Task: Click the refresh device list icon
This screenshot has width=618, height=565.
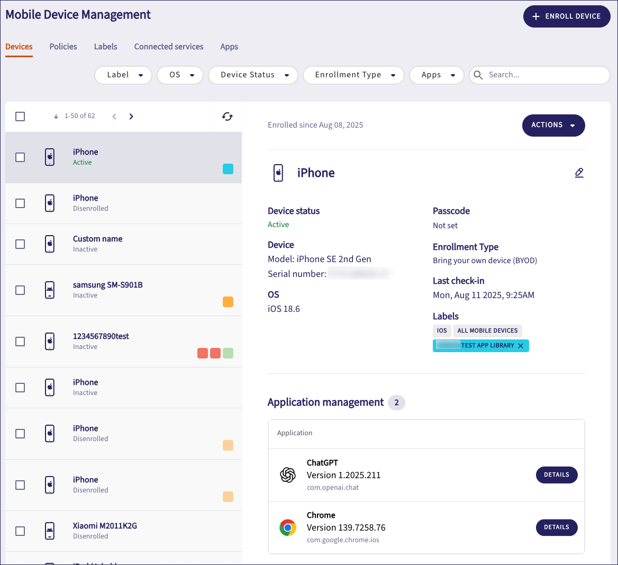Action: pyautogui.click(x=228, y=116)
